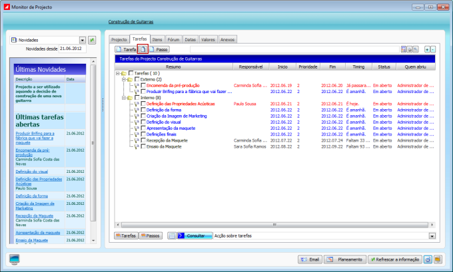The image size is (453, 272).
Task: Open the Construção de Guitarras project link
Action: click(x=131, y=22)
